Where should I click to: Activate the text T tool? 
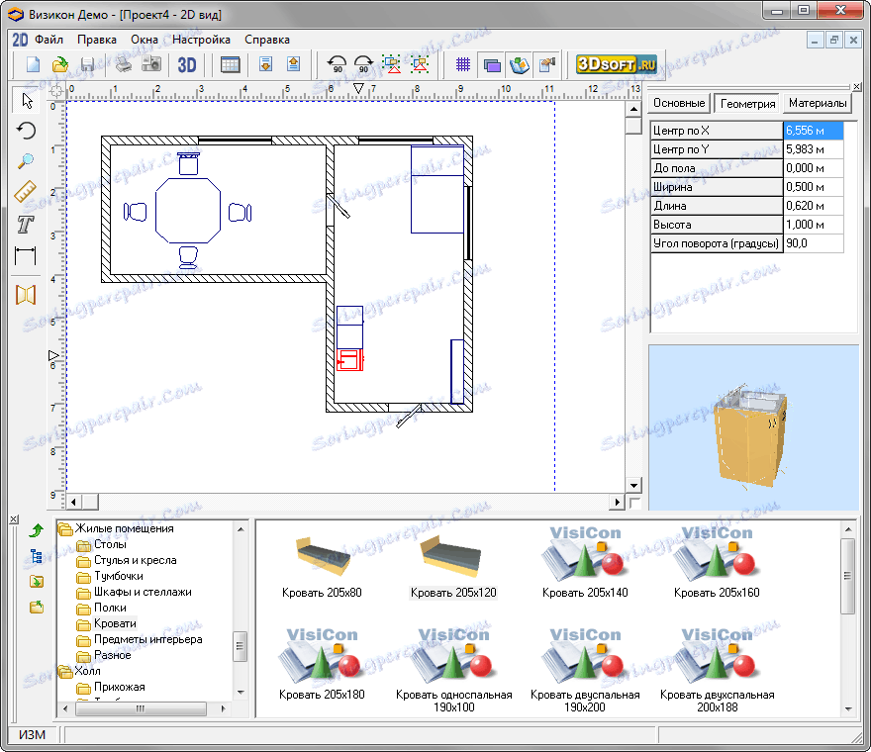coord(26,225)
